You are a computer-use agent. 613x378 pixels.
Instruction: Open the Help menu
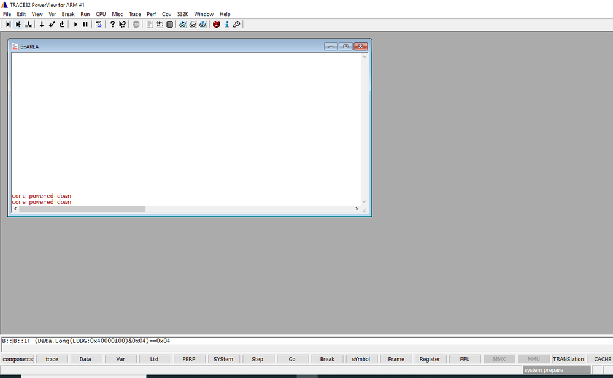(x=225, y=14)
